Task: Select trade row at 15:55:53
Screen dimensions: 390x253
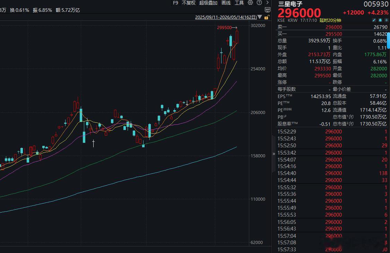Action: [332, 215]
